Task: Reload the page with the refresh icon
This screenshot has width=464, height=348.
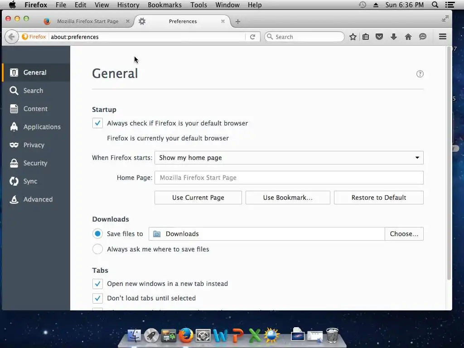Action: (252, 37)
